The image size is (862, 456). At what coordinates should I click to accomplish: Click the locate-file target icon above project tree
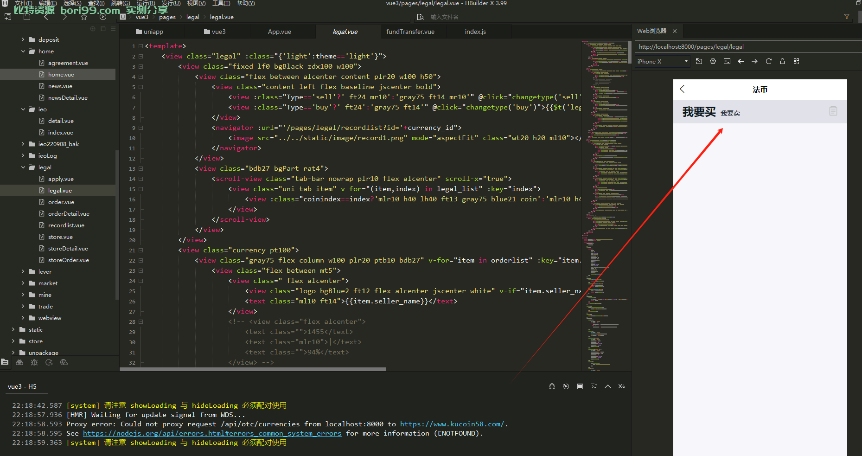[93, 29]
